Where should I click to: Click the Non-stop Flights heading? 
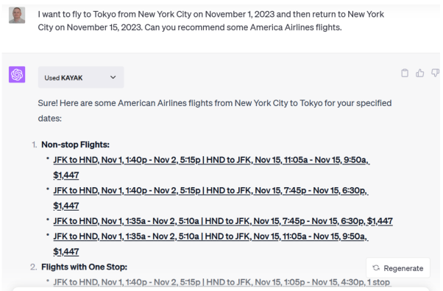[x=76, y=145]
